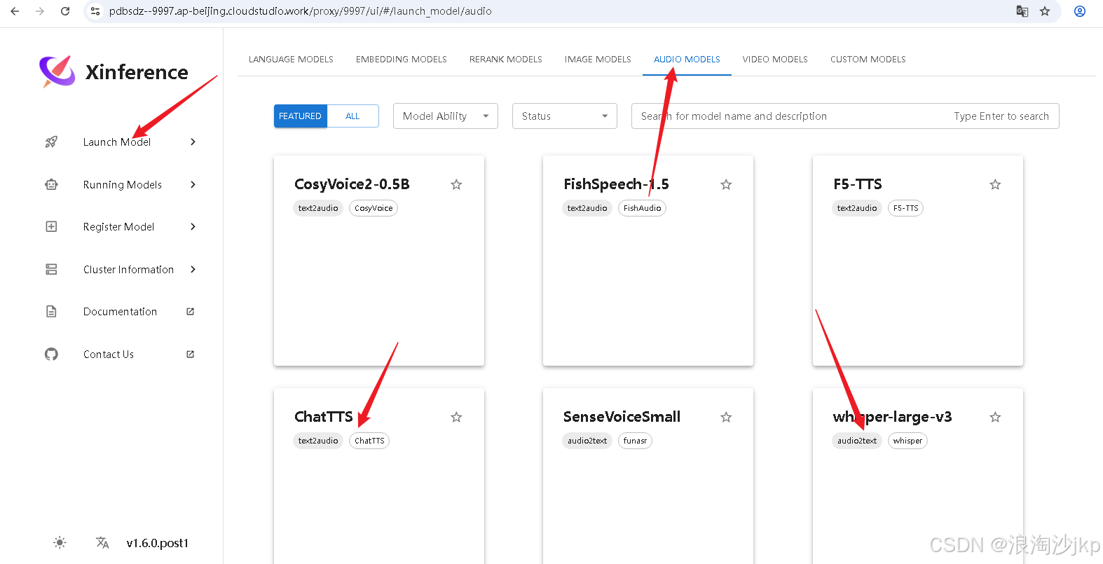Select the ALL filter toggle
1103x564 pixels.
352,116
